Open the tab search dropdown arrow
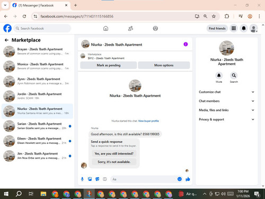 pyautogui.click(x=5, y=5)
